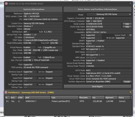Click the dropdown arrow of the Model selector

click(130, 14)
